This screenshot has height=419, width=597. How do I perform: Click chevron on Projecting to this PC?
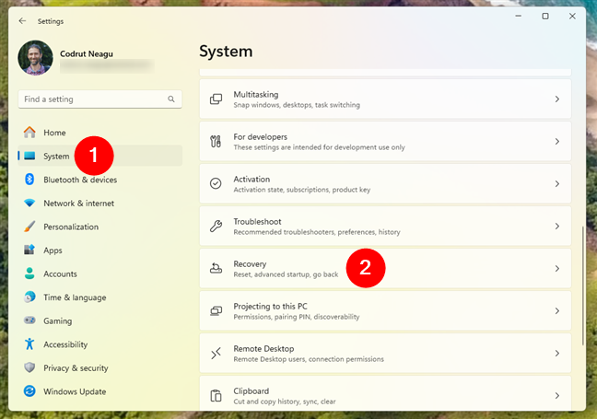[x=557, y=311]
